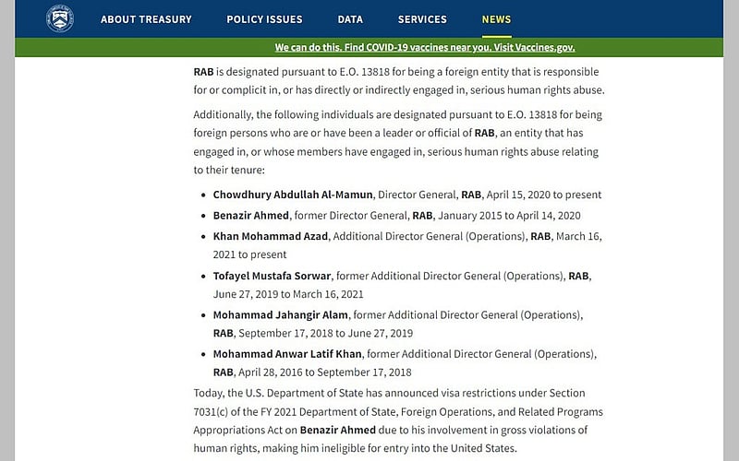Open the About Treasury menu
Viewport: 739px width, 461px height.
(146, 19)
